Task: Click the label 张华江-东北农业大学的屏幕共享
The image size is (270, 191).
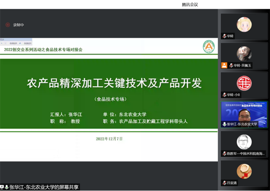Action: pos(44,187)
